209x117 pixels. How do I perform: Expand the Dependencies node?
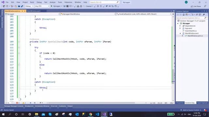(180, 26)
